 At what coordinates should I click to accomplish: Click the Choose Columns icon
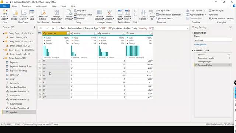click(99, 12)
